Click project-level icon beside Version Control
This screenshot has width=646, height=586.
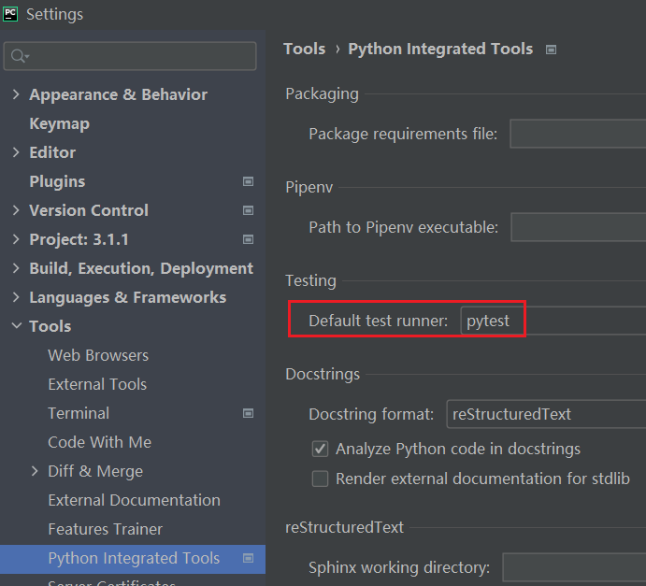tap(248, 210)
